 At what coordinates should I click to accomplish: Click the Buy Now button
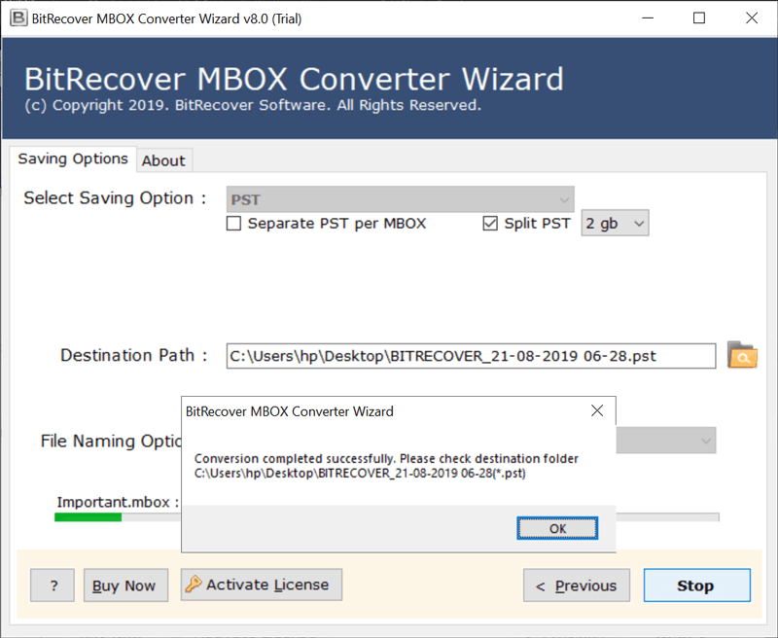tap(125, 585)
